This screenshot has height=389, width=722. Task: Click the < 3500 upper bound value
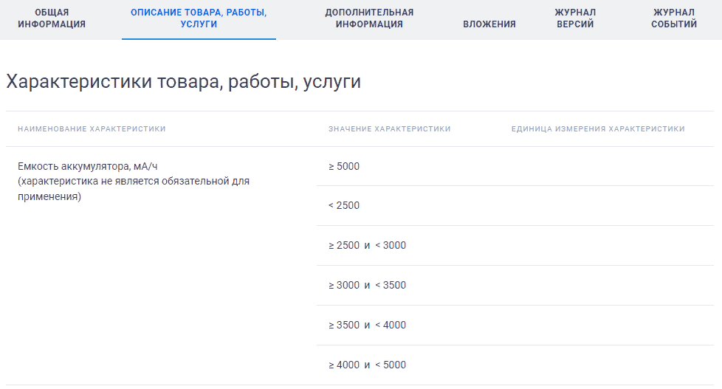coord(391,285)
